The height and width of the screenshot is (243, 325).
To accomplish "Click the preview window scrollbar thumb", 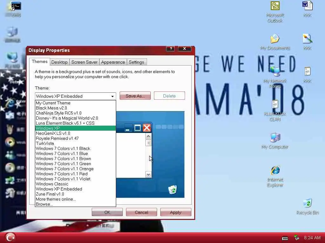I will (x=148, y=143).
